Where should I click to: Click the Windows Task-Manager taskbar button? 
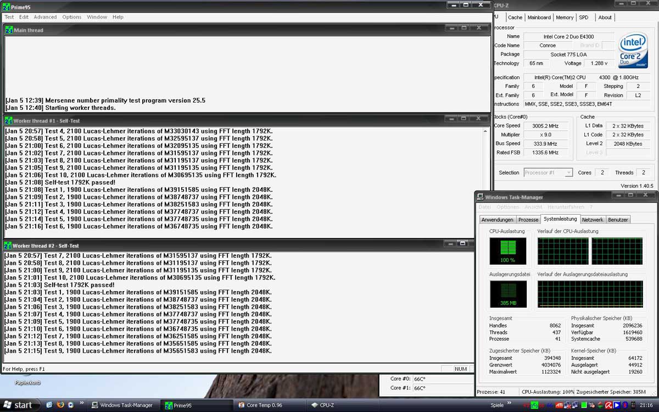123,405
